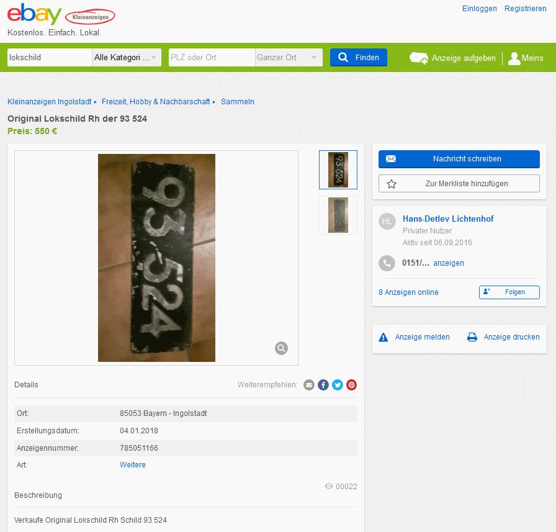Open the Alle Kategorien dropdown

pos(127,58)
